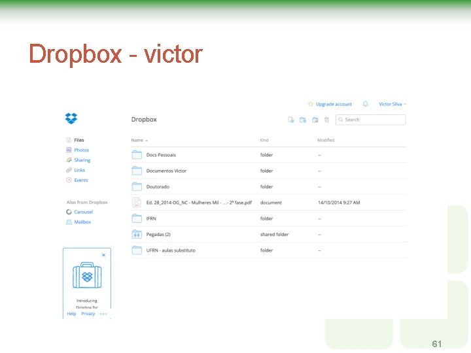Click the Mailbox icon in sidebar
The height and width of the screenshot is (353, 471).
(69, 222)
